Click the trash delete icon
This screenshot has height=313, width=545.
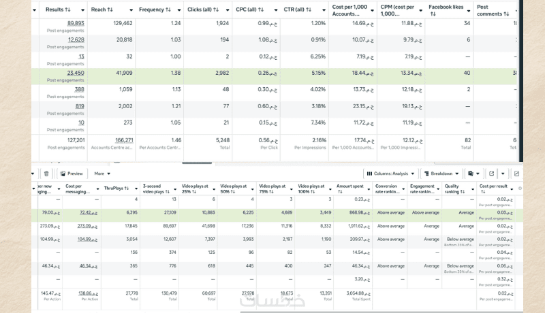(x=46, y=174)
